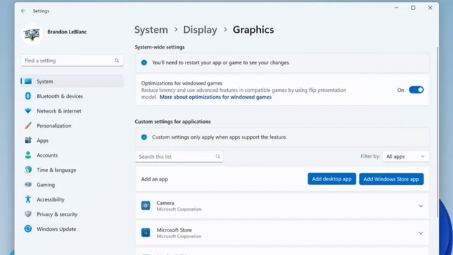453x255 pixels.
Task: Go to Personalization settings
Action: [x=54, y=125]
